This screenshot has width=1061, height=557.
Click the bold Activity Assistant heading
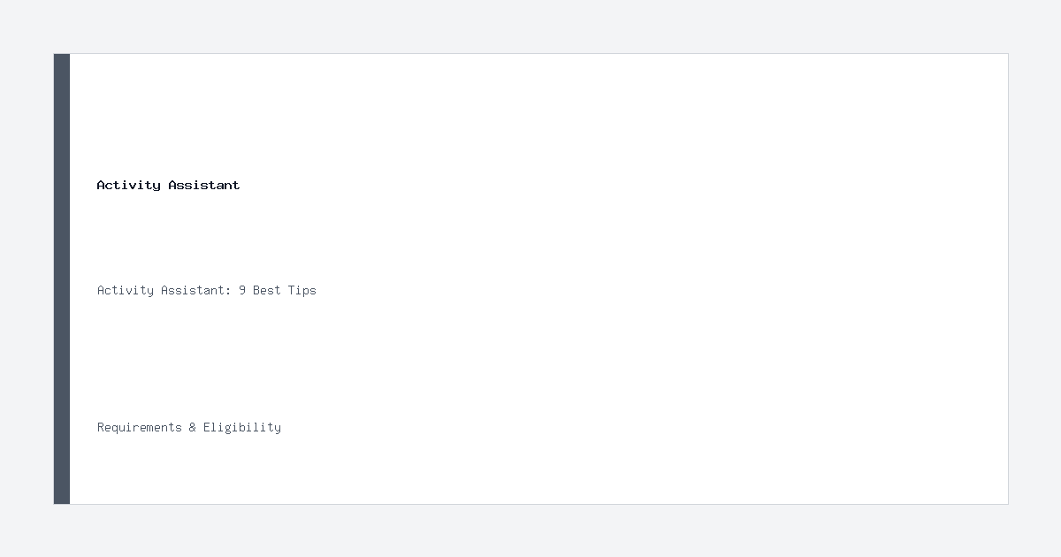pos(168,185)
